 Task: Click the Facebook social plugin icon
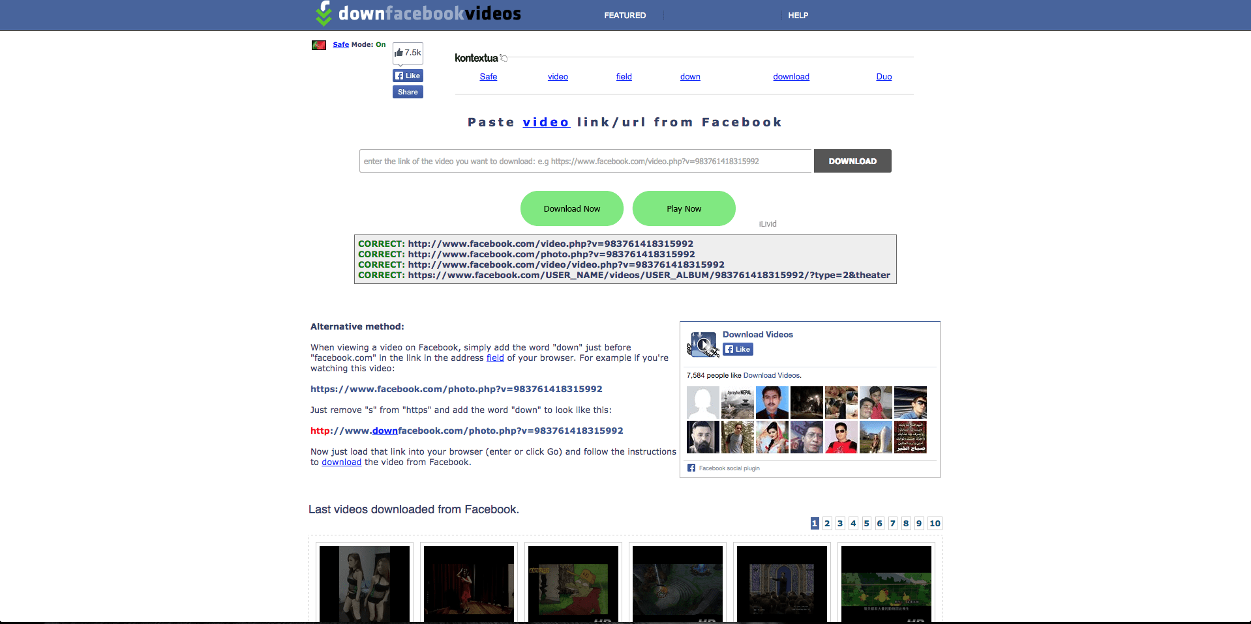[691, 468]
